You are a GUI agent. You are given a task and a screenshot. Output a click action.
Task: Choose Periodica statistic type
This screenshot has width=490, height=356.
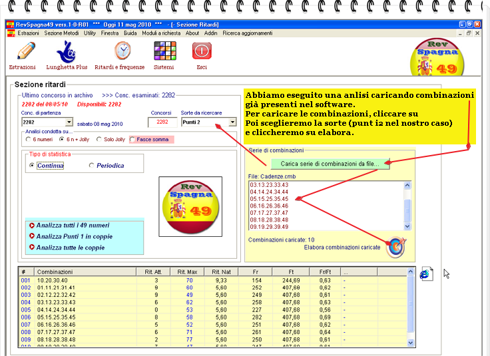click(91, 165)
